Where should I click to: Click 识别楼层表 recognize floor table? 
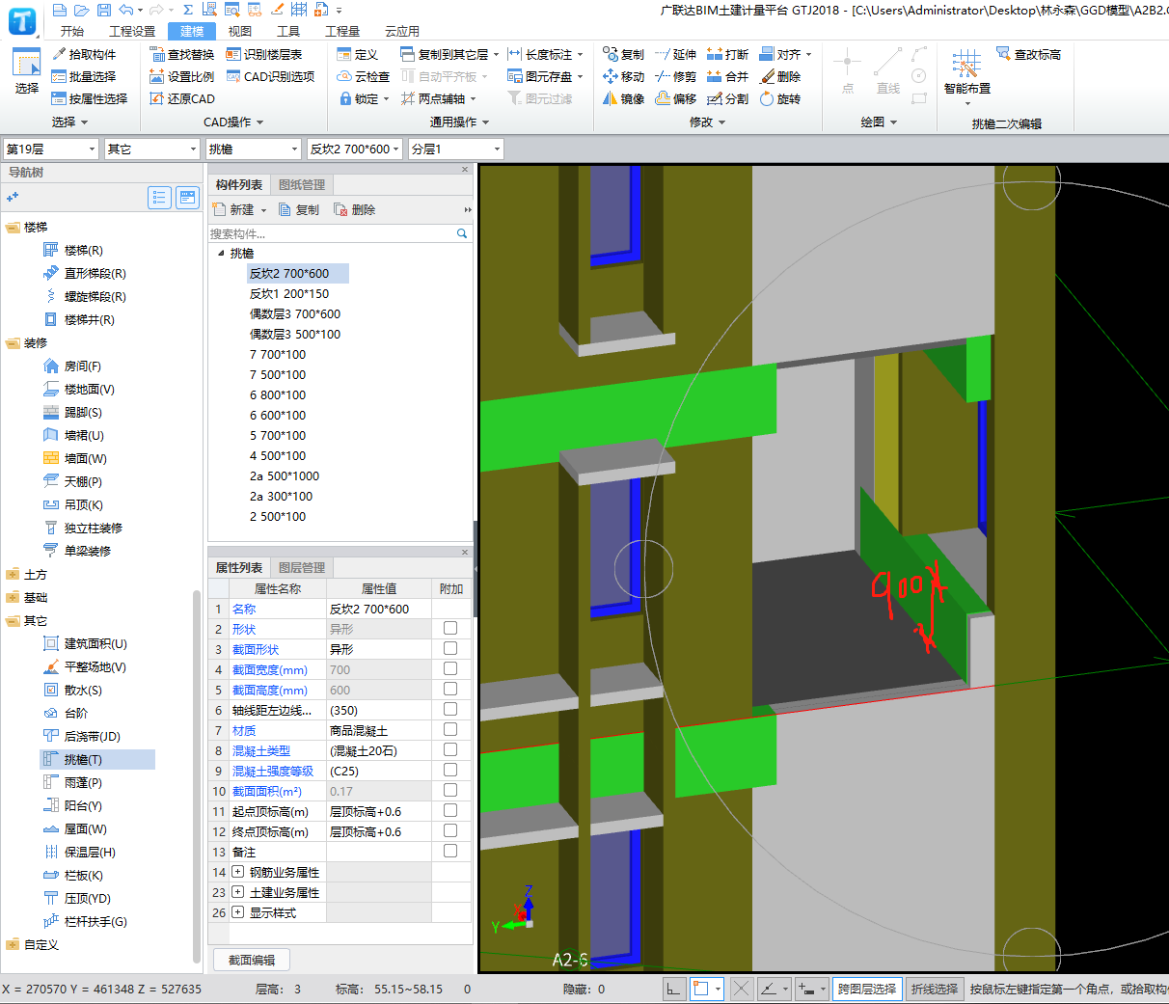tap(264, 54)
